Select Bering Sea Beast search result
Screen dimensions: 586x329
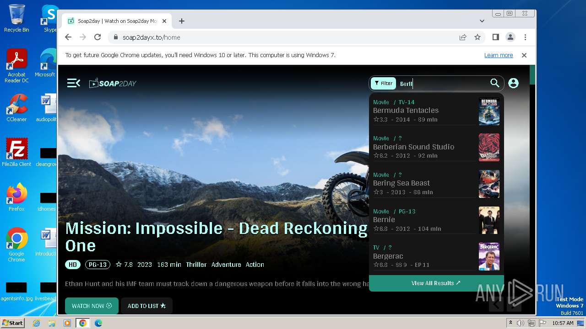pos(436,184)
